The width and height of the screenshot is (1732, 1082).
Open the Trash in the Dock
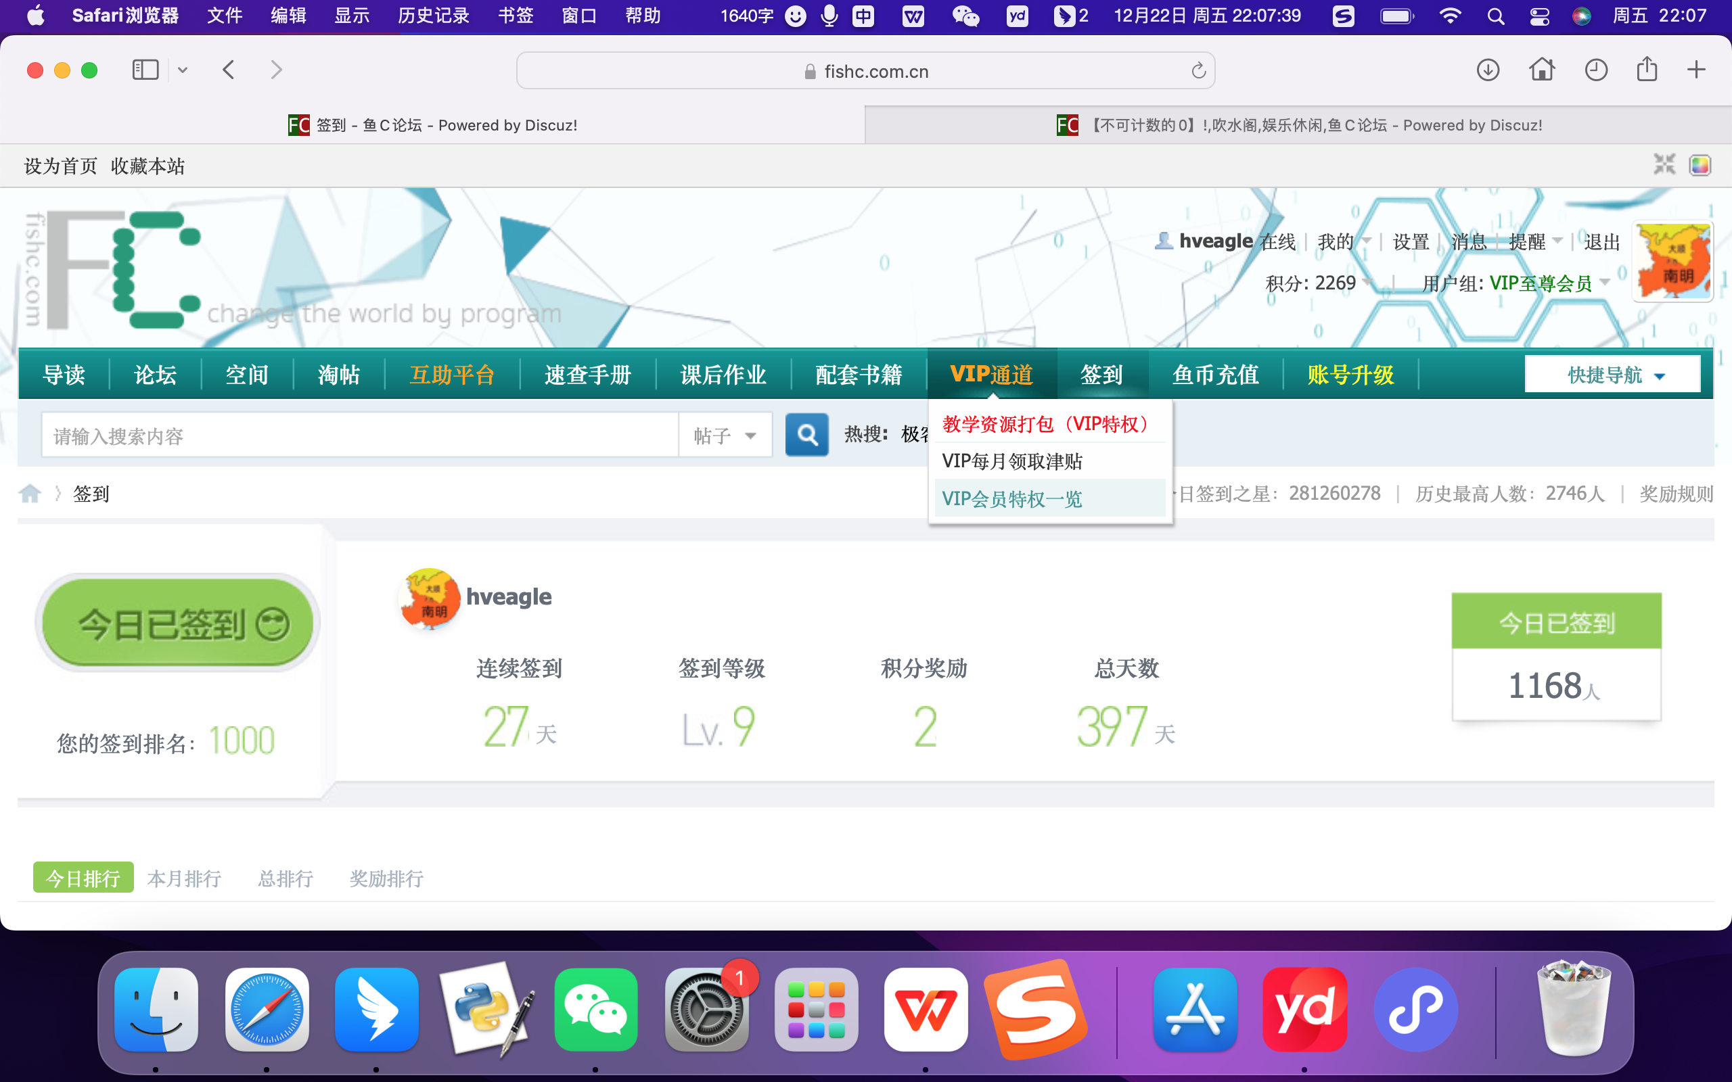(1573, 1008)
